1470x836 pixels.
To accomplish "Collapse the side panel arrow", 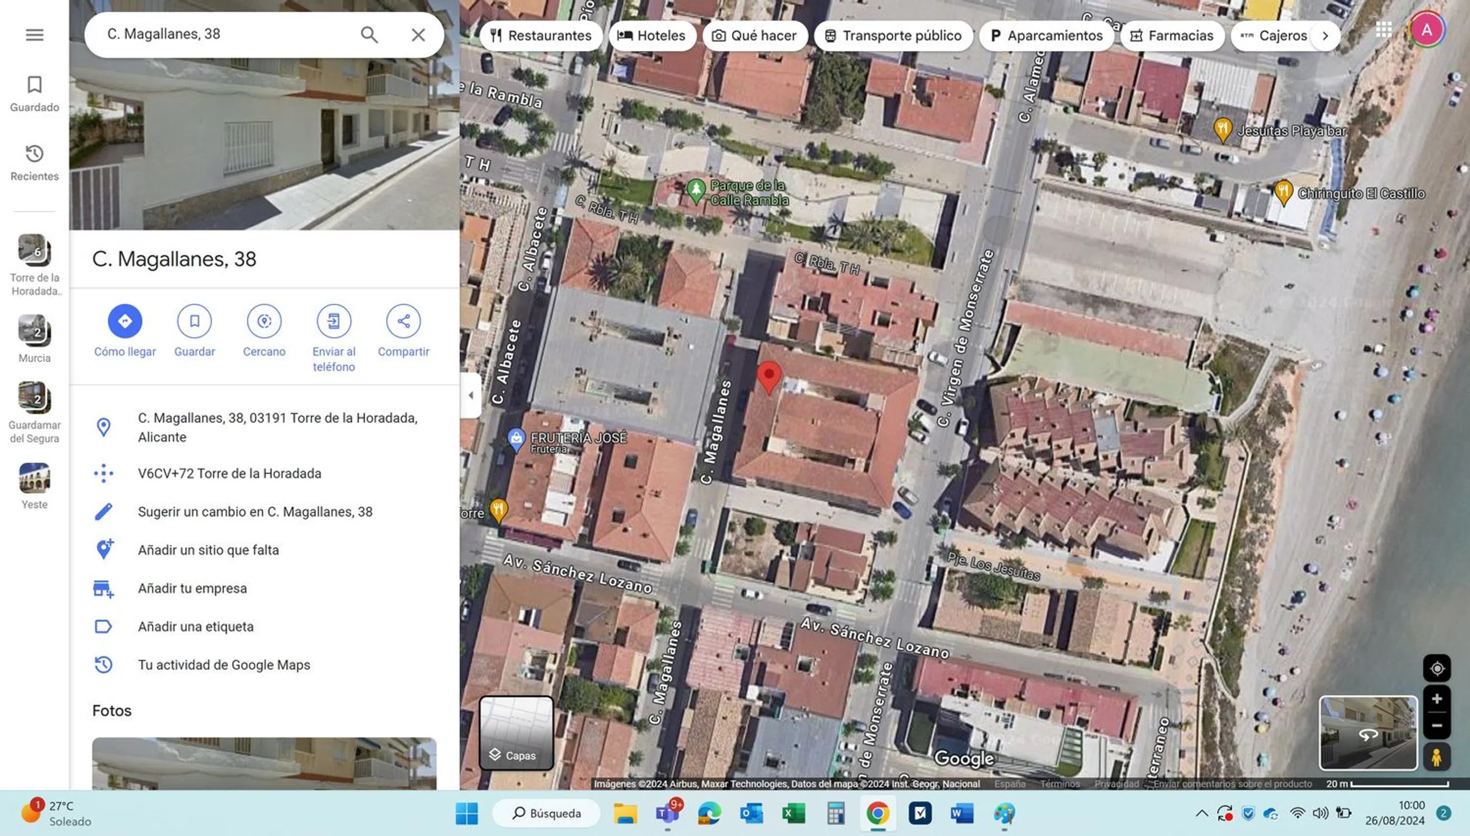I will tap(471, 395).
